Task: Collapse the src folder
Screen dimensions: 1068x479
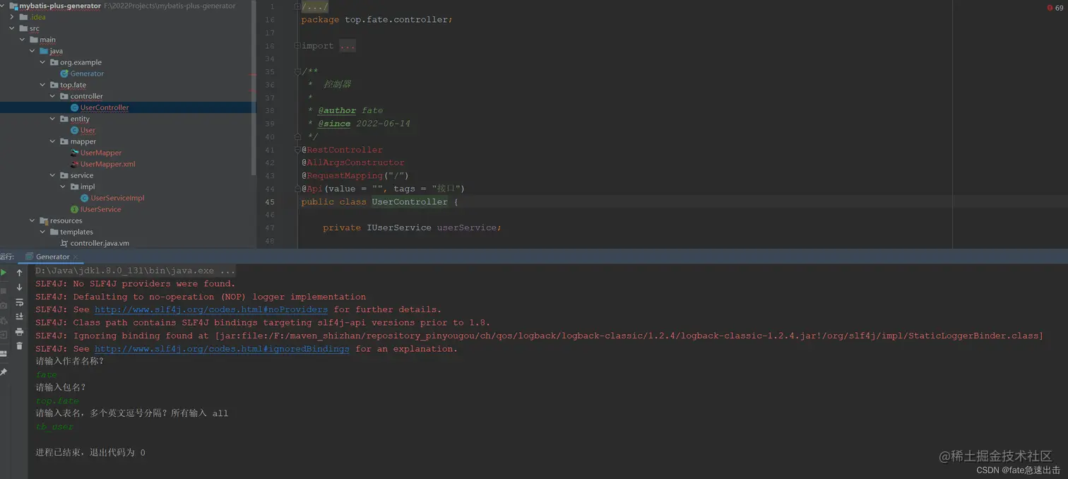Action: pos(13,28)
